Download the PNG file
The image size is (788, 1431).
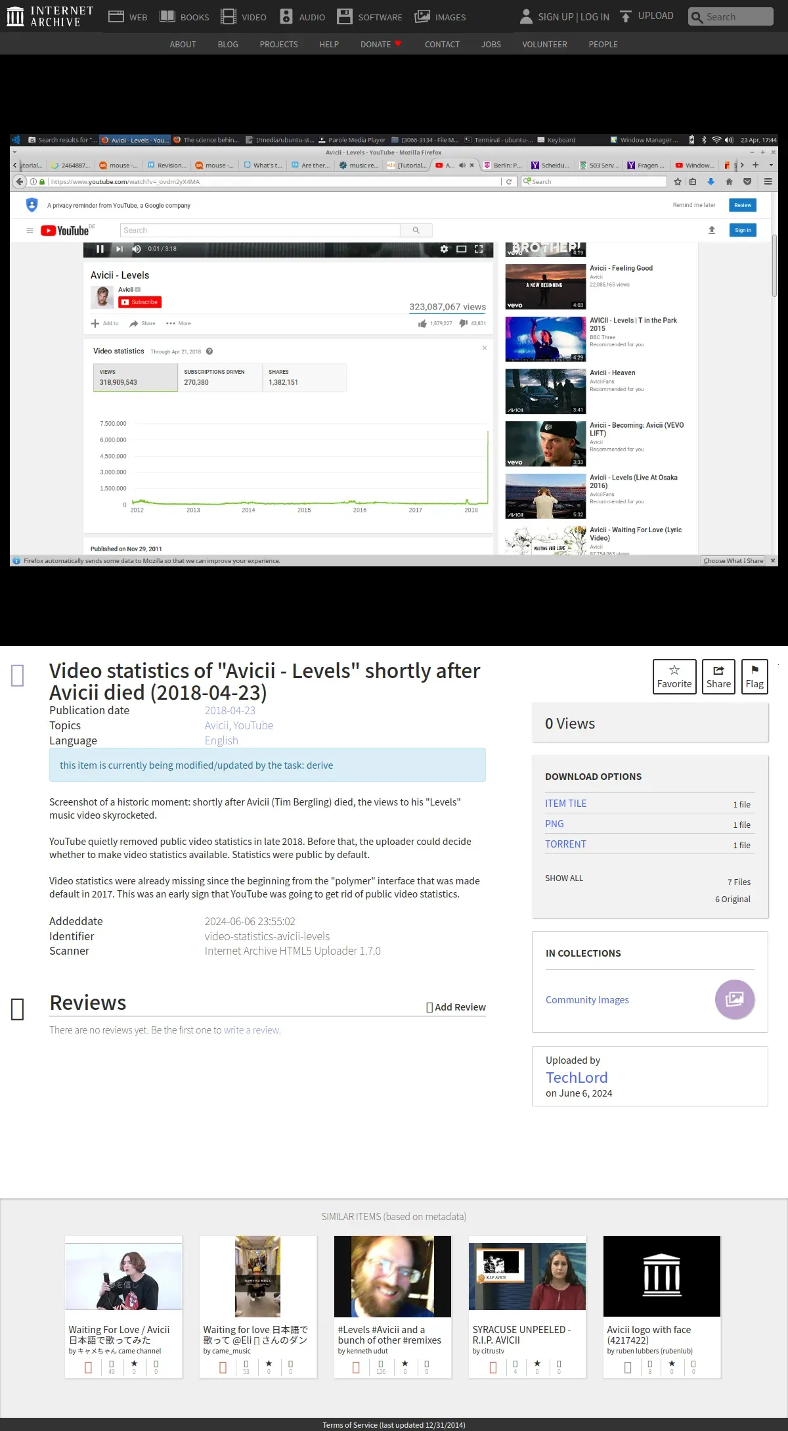(x=554, y=824)
